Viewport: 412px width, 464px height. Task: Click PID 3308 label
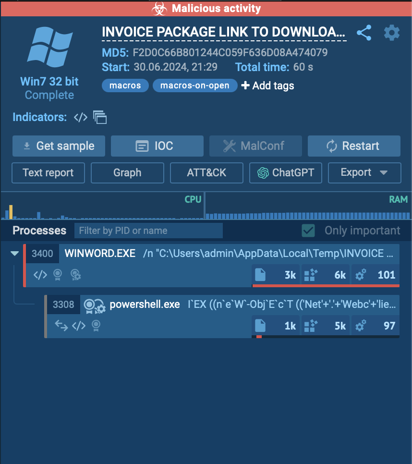[x=63, y=305]
